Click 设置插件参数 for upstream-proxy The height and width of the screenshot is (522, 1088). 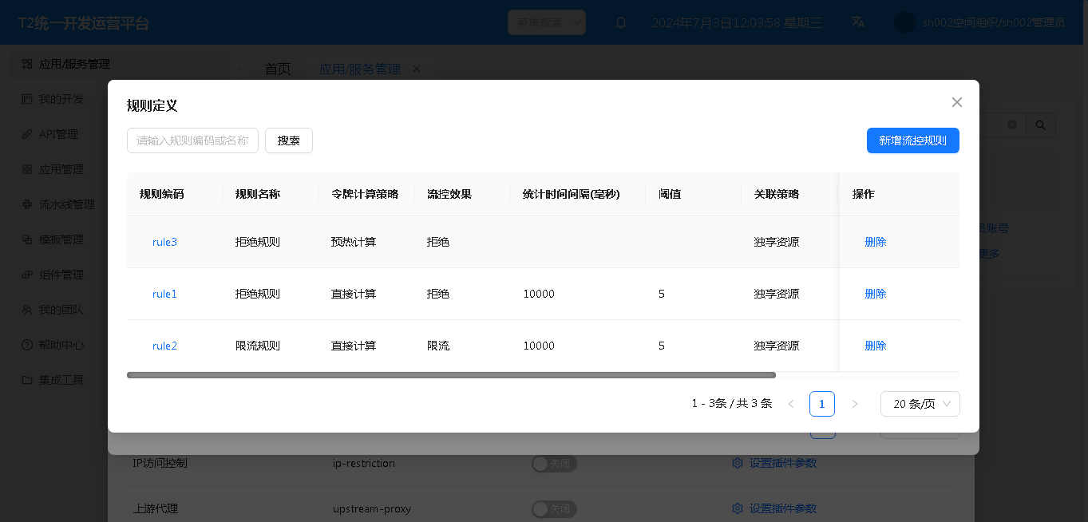click(782, 508)
